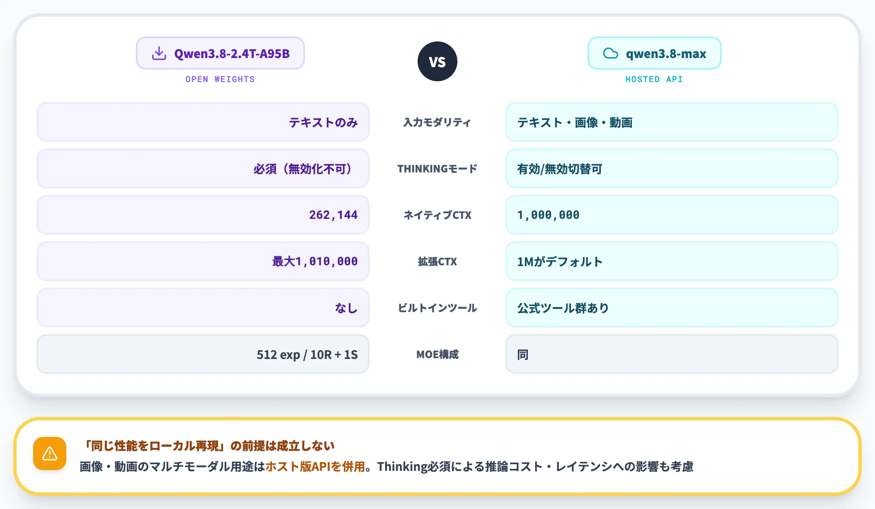875x509 pixels.
Task: Click the download icon beside Qwen3.8-2.4T-A95B
Action: click(x=159, y=53)
